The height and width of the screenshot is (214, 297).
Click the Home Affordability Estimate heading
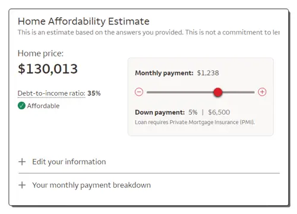click(84, 21)
